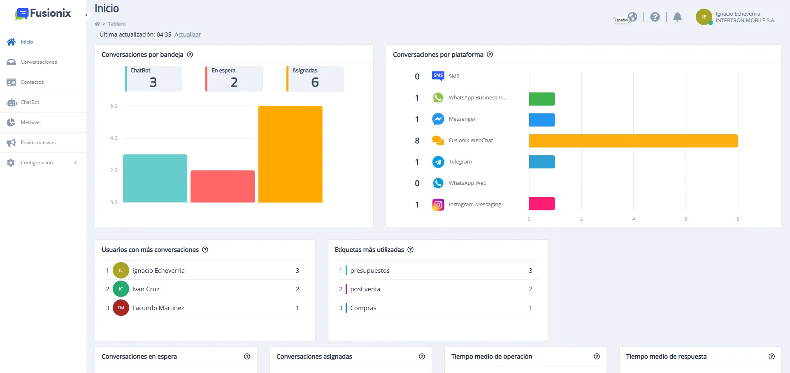Select the post venta tag row
The image size is (790, 373).
[438, 289]
